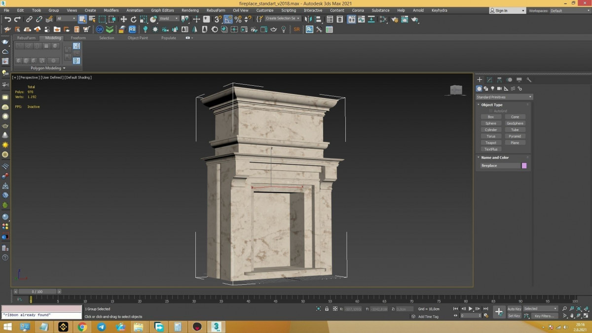The height and width of the screenshot is (333, 592).
Task: Click the fireplace object name field
Action: pyautogui.click(x=500, y=166)
